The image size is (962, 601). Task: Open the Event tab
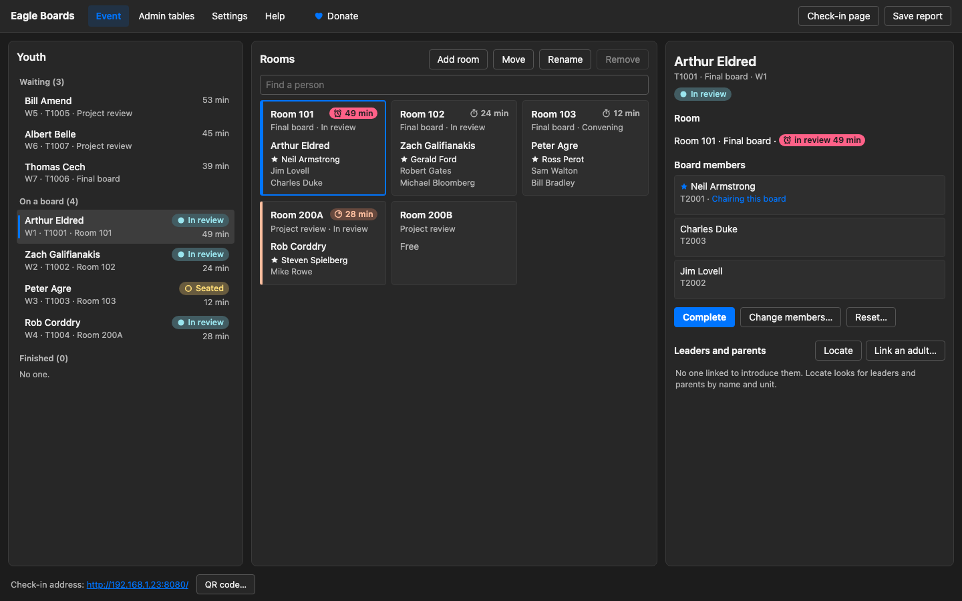point(108,16)
